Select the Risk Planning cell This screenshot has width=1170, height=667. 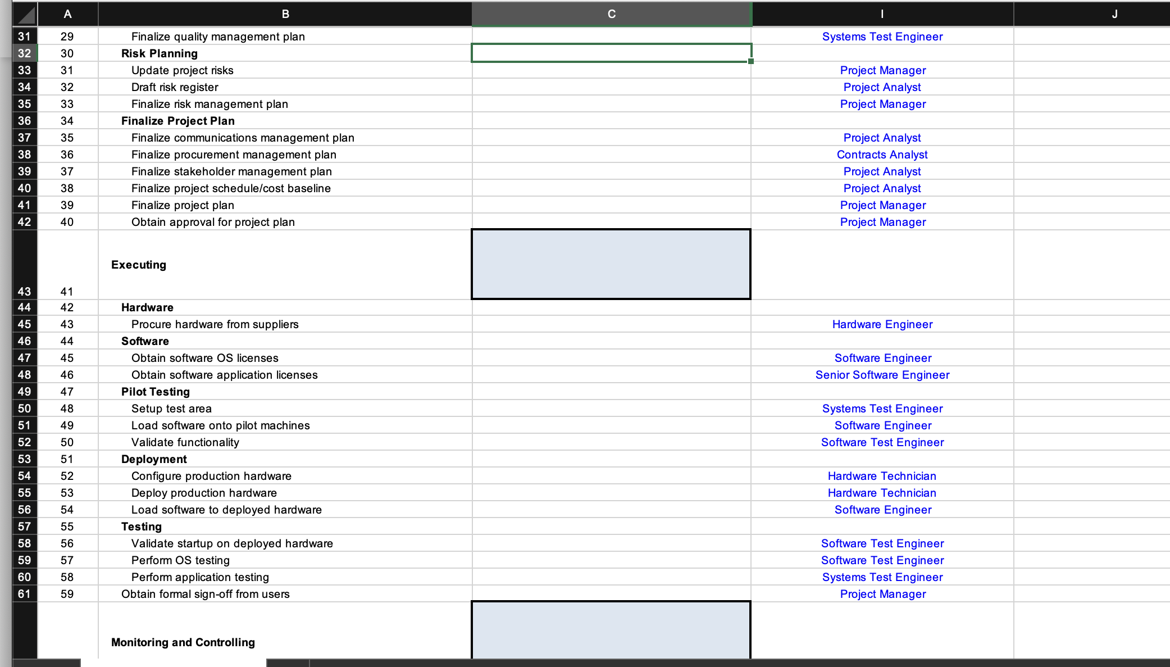tap(160, 53)
